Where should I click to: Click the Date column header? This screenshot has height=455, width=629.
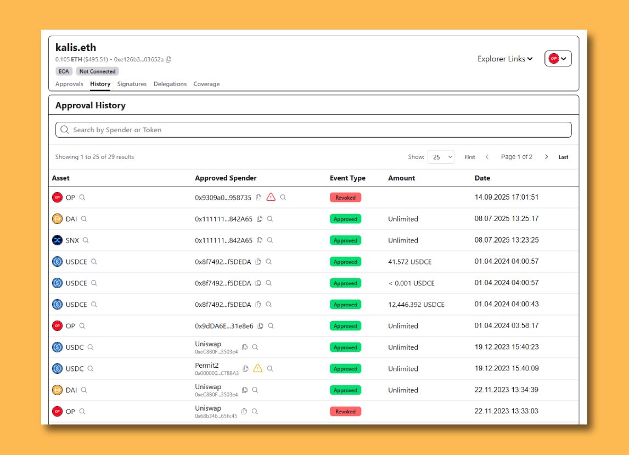pos(482,178)
